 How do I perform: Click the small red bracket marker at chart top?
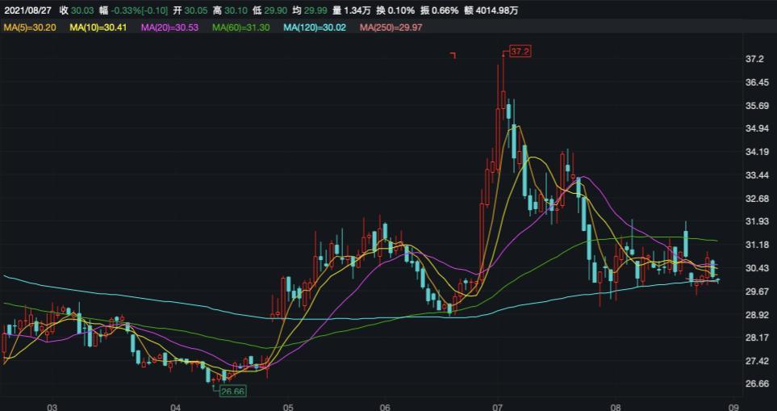click(x=453, y=55)
